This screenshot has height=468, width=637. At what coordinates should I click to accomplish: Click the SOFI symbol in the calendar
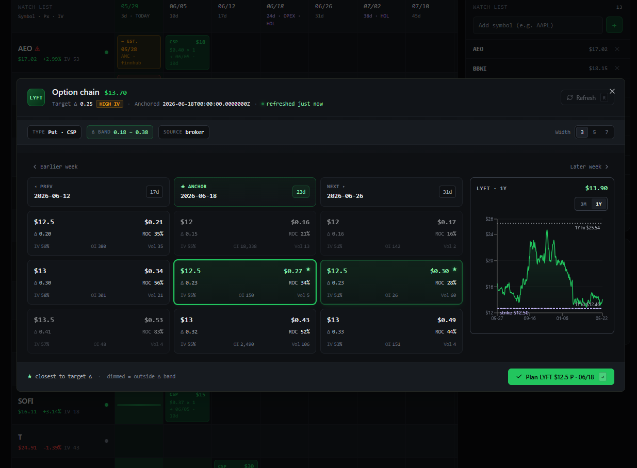point(26,400)
